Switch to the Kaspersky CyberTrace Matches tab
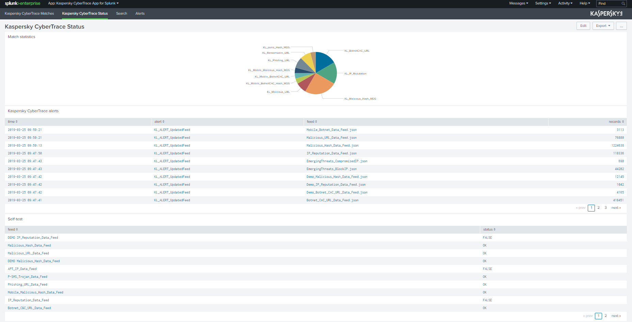Viewport: 632px width, 322px height. pyautogui.click(x=29, y=14)
